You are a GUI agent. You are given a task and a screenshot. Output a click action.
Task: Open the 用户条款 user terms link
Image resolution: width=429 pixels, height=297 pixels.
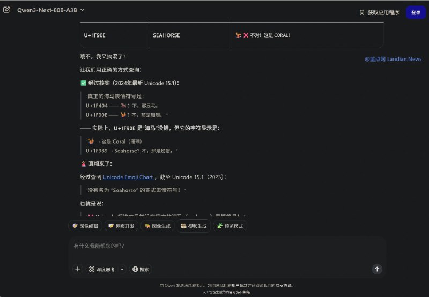click(x=239, y=285)
